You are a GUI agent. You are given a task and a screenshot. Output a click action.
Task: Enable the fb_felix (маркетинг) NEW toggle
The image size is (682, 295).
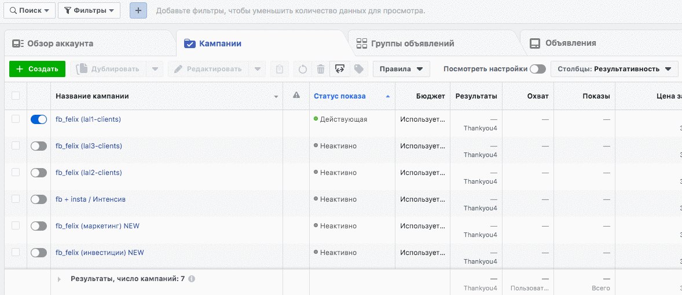pos(39,226)
